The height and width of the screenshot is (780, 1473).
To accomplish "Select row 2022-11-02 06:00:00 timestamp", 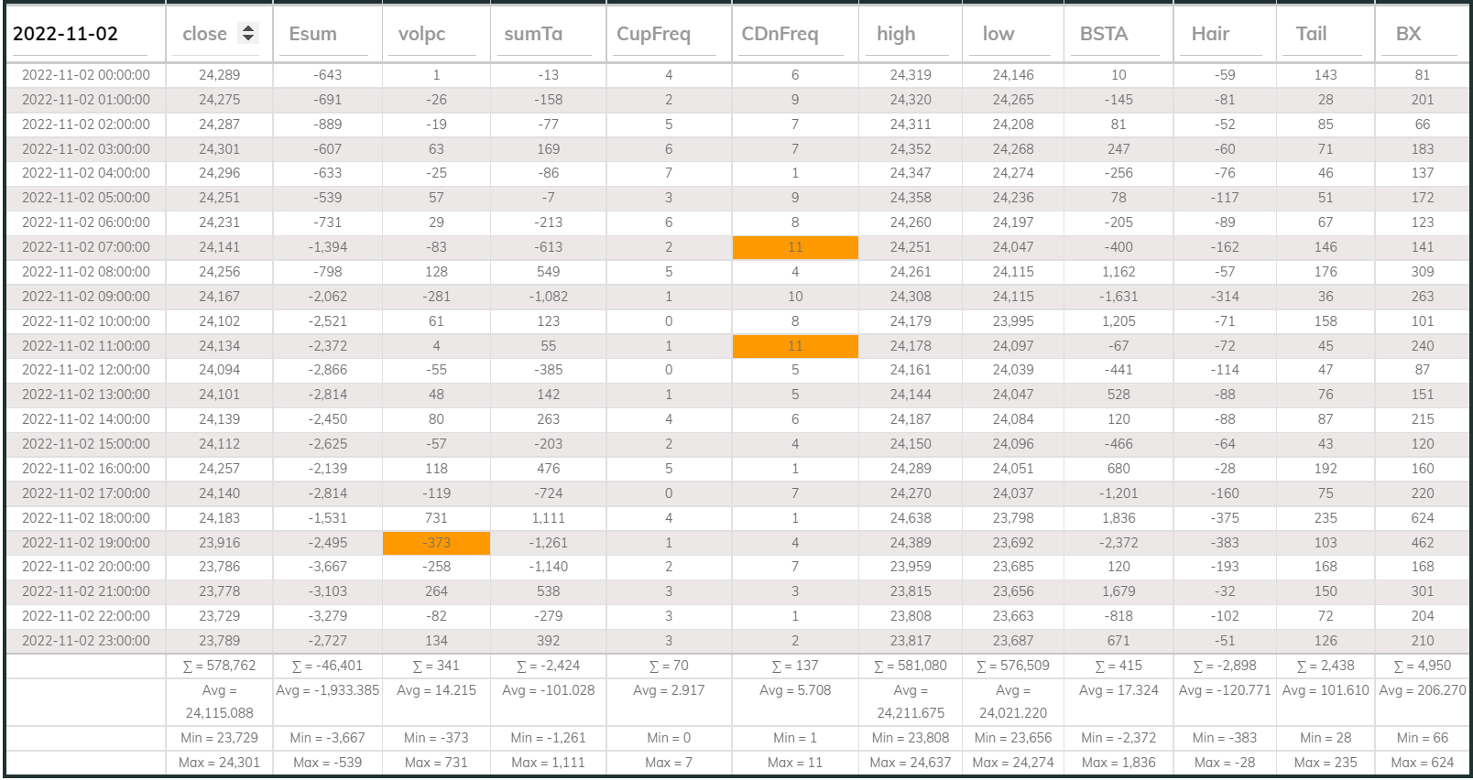I will point(86,222).
